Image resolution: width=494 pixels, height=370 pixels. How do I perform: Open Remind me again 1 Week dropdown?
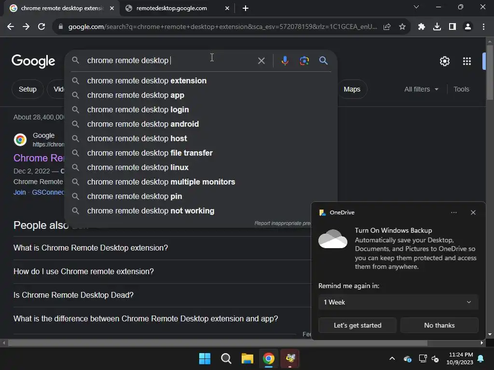coord(398,302)
